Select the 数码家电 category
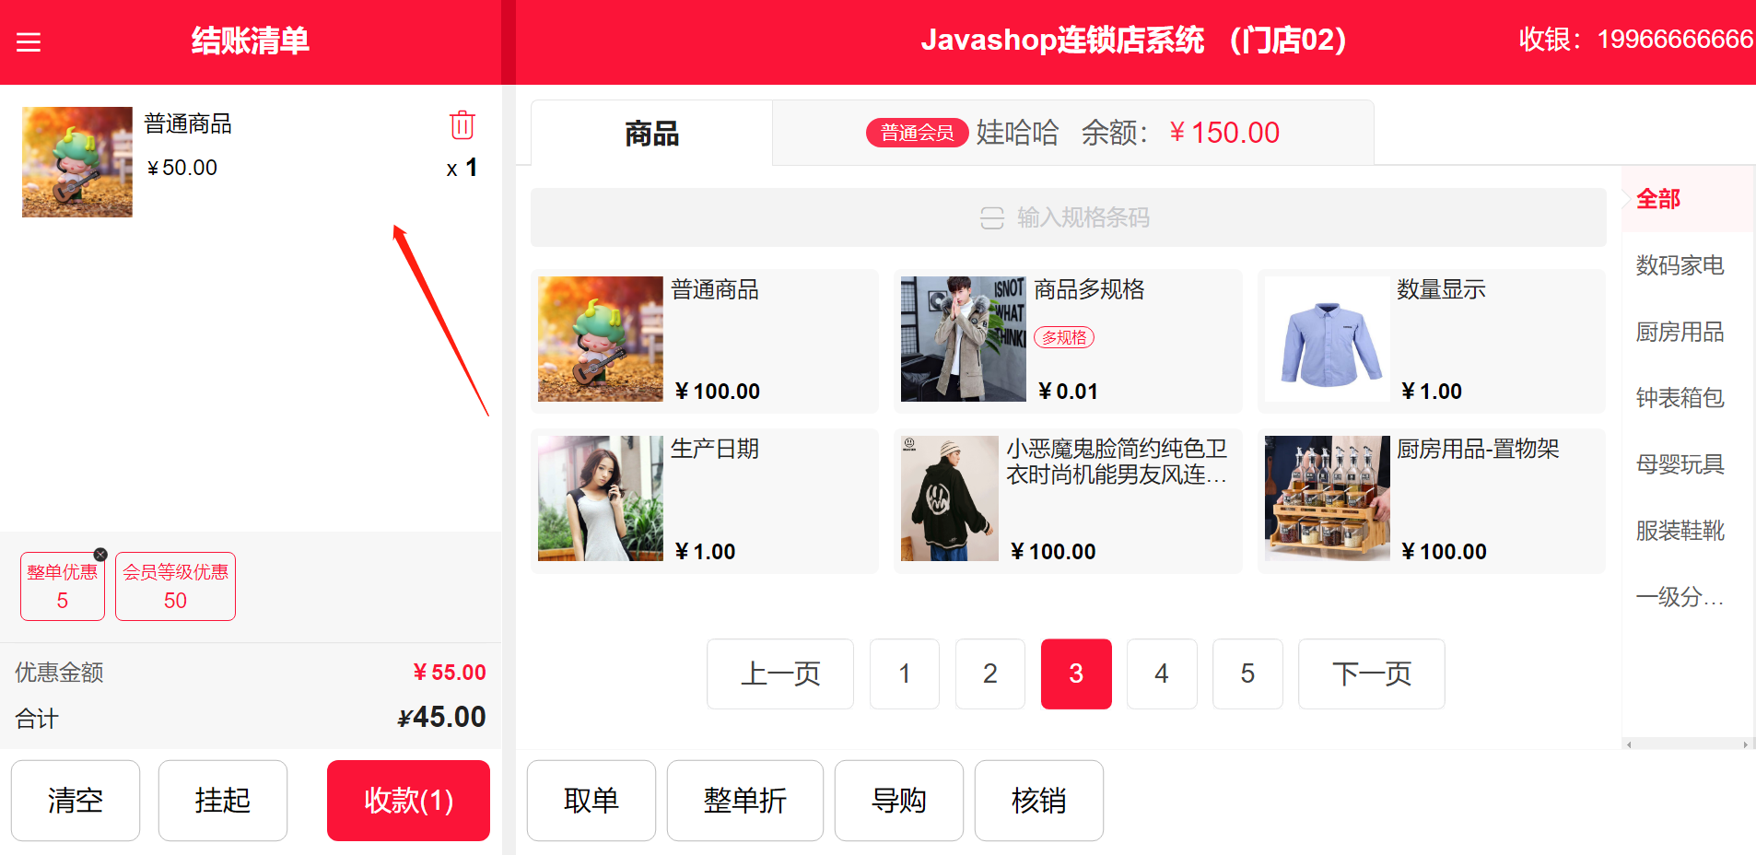Screen dimensions: 1756x855 pyautogui.click(x=1680, y=265)
